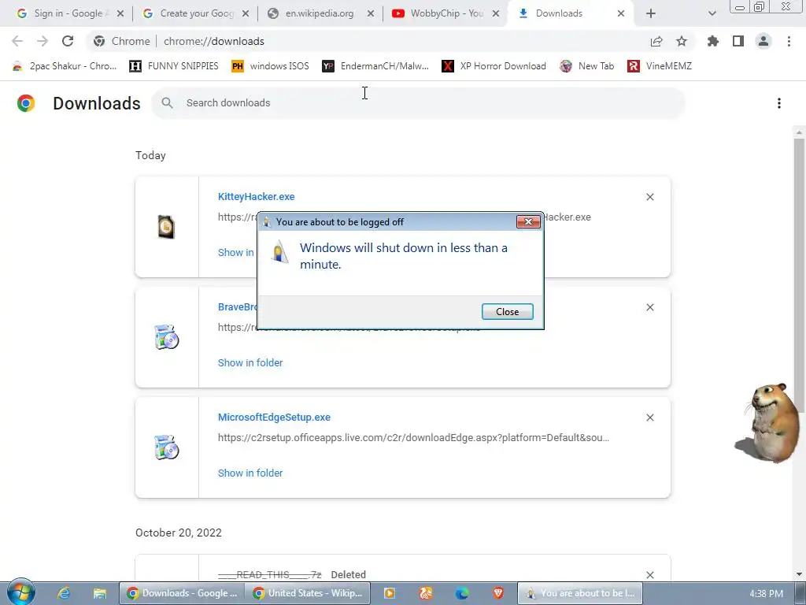806x605 pixels.
Task: Open the Downloads page three-dot menu
Action: click(x=779, y=103)
